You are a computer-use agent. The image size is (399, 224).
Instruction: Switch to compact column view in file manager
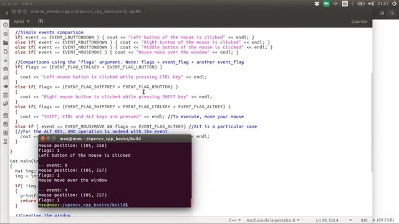pyautogui.click(x=392, y=13)
